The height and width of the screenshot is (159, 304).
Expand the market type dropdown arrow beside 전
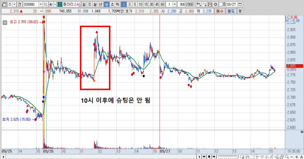[x=14, y=4]
